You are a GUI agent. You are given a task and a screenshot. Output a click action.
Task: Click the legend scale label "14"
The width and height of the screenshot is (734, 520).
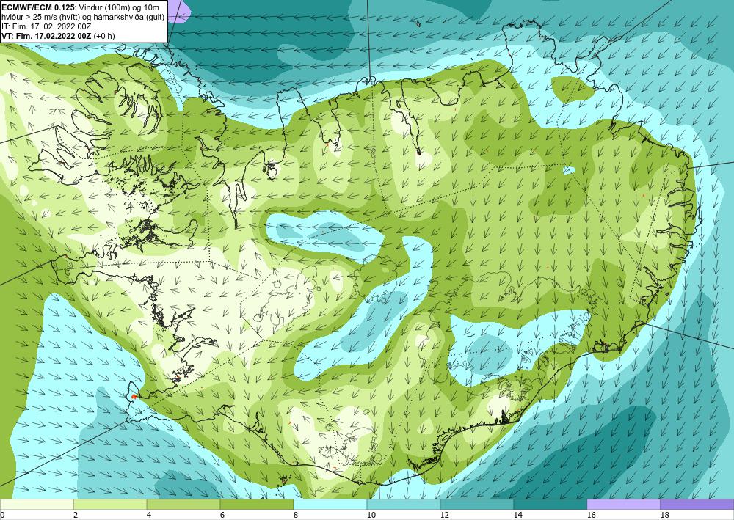click(x=518, y=516)
